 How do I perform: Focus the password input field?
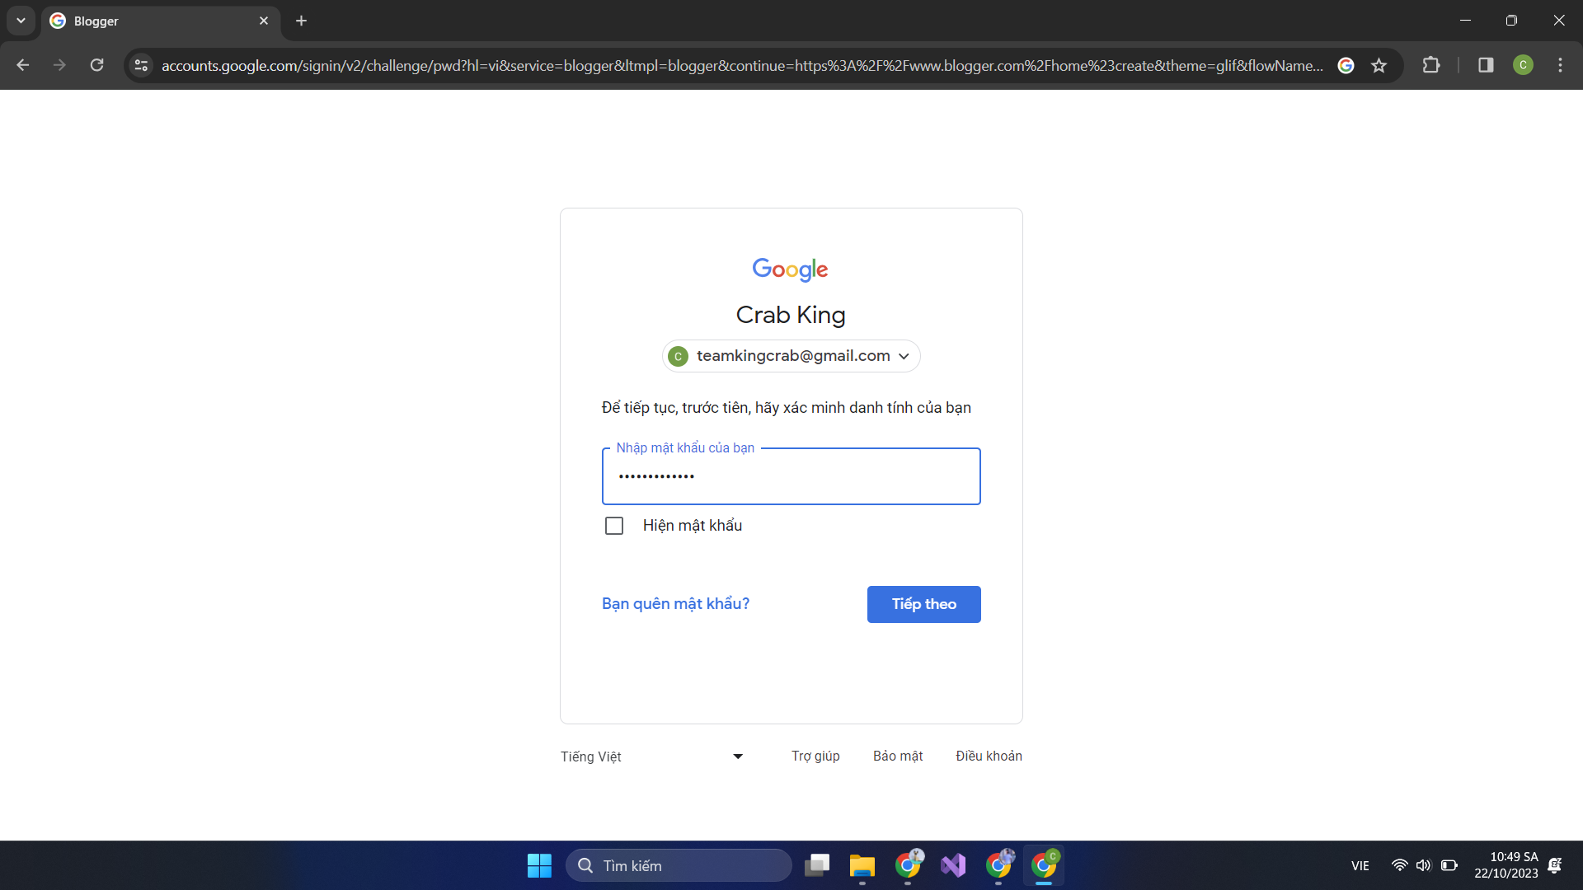(x=791, y=476)
